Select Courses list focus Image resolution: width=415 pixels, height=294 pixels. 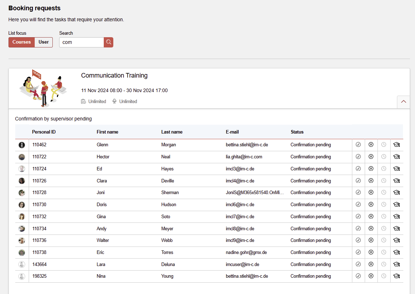(22, 42)
